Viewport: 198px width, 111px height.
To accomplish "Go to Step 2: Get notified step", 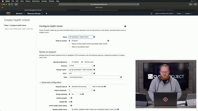I will point(19,29).
